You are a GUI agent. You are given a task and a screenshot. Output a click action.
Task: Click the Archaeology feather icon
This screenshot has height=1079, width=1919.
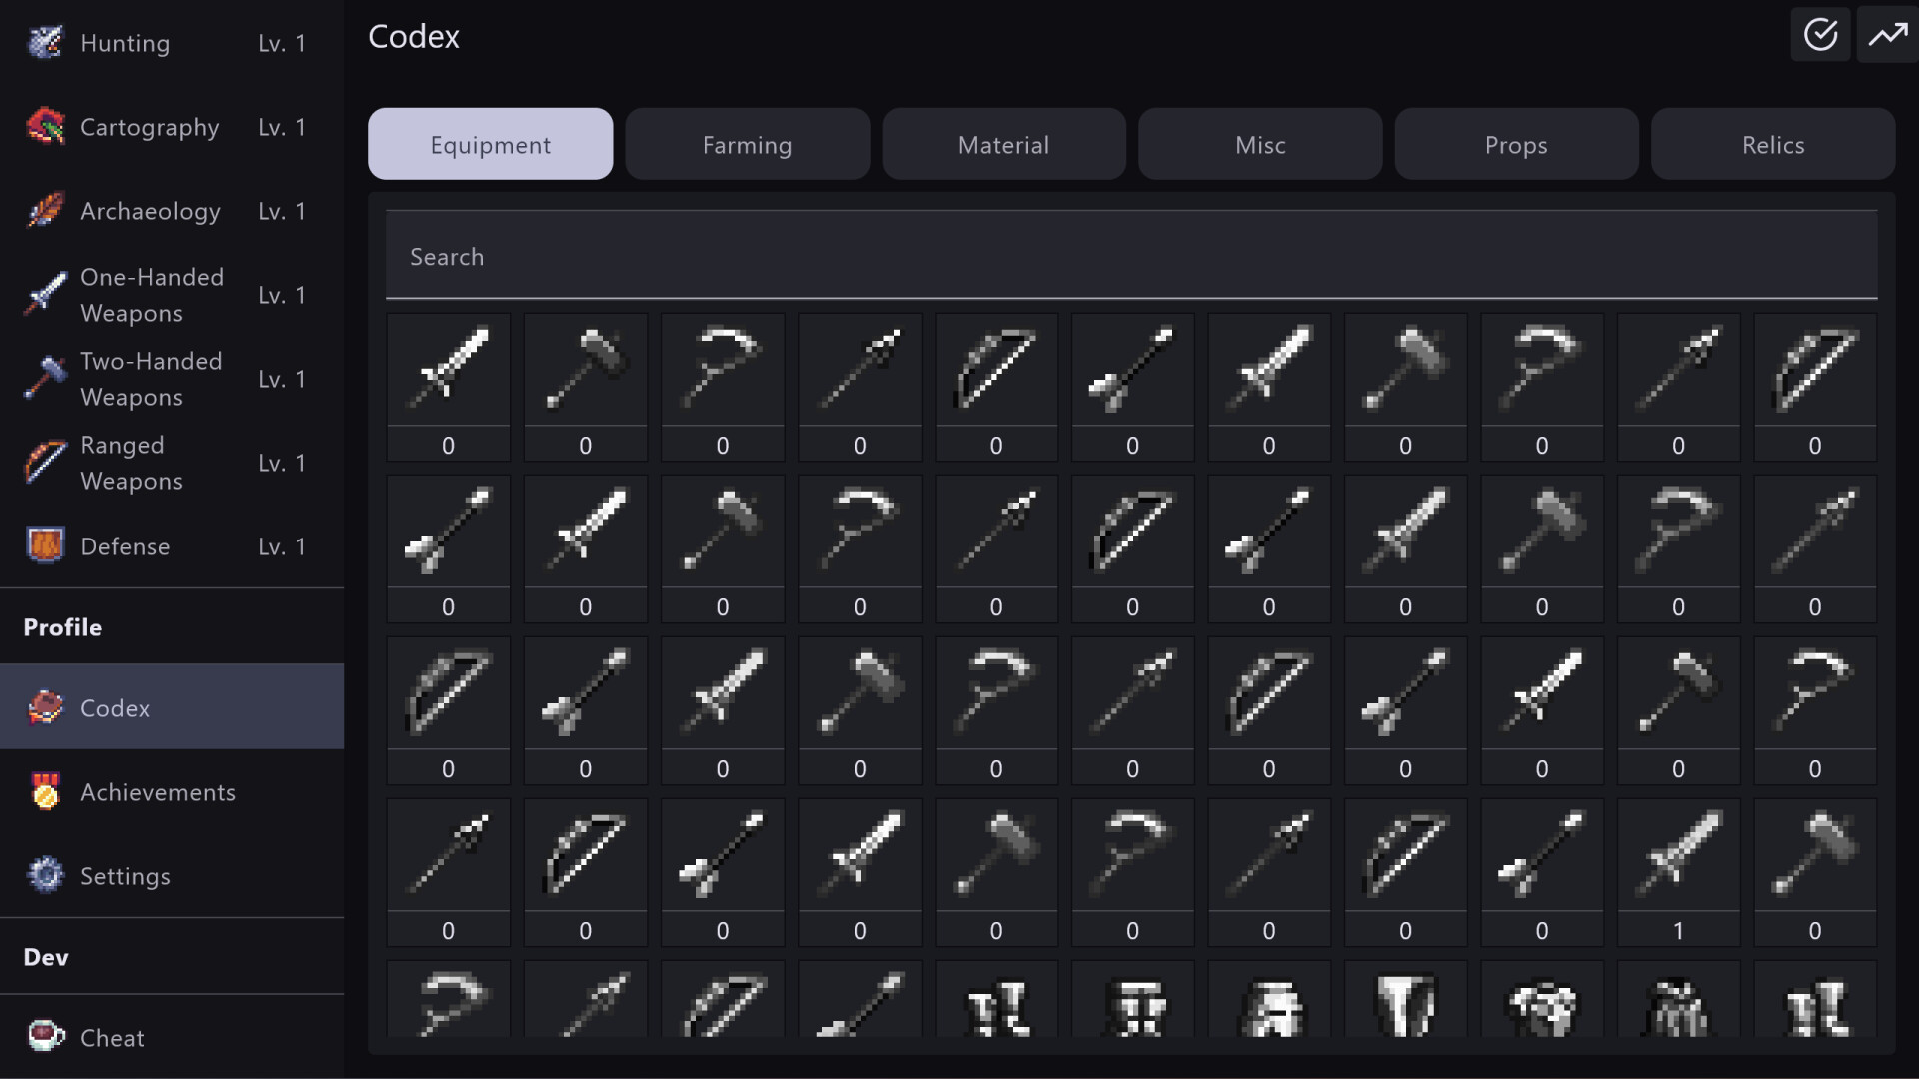44,211
